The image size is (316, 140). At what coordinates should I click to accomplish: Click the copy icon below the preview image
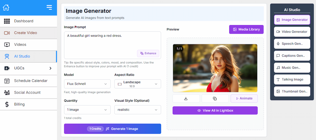click(215, 99)
